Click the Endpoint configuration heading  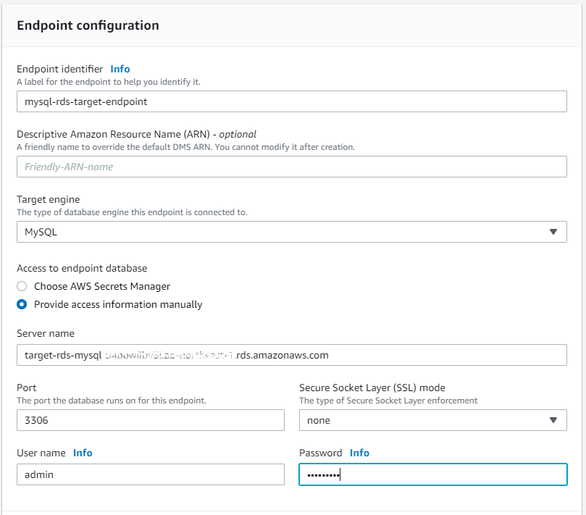[88, 25]
